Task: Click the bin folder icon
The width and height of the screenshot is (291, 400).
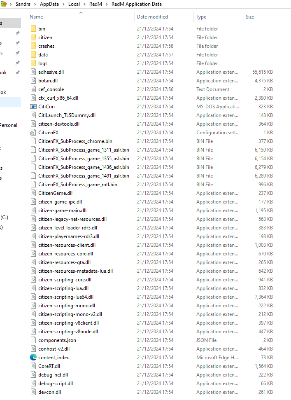Action: click(x=33, y=28)
